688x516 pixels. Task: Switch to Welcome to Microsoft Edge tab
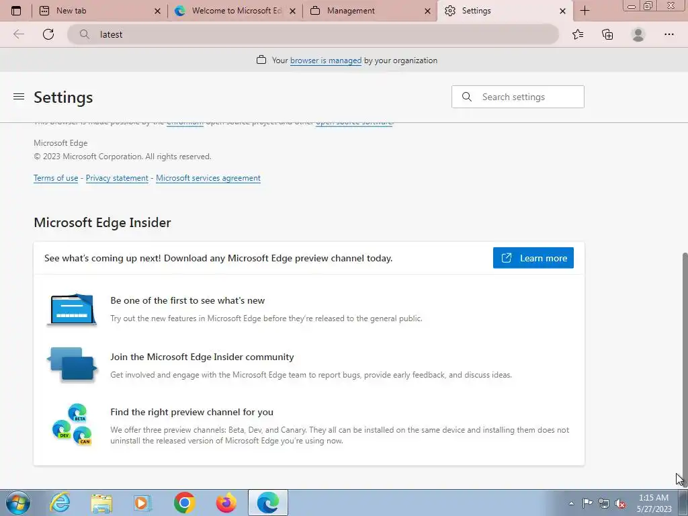(234, 11)
